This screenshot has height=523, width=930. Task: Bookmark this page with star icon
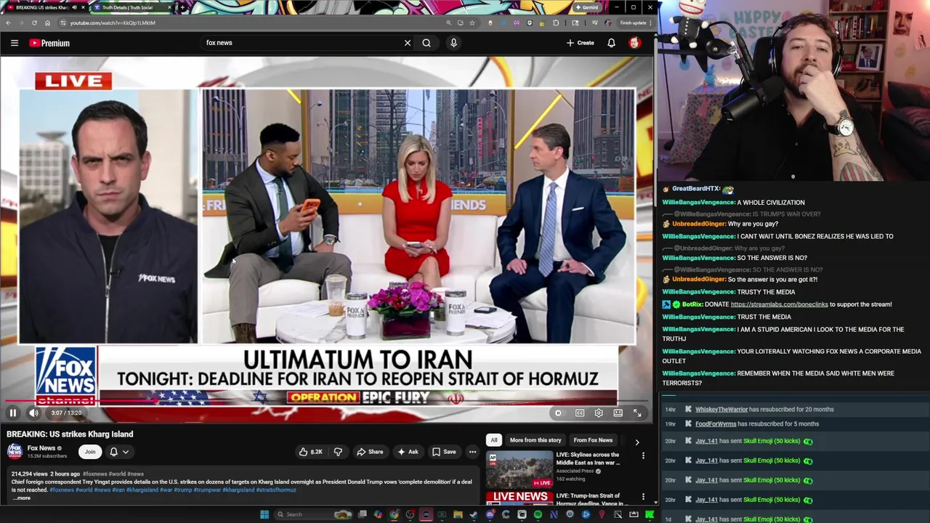(472, 23)
